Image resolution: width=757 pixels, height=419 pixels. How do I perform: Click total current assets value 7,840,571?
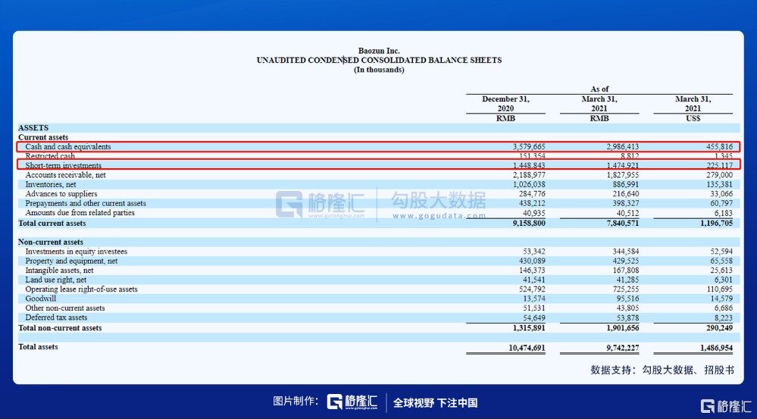tap(623, 224)
